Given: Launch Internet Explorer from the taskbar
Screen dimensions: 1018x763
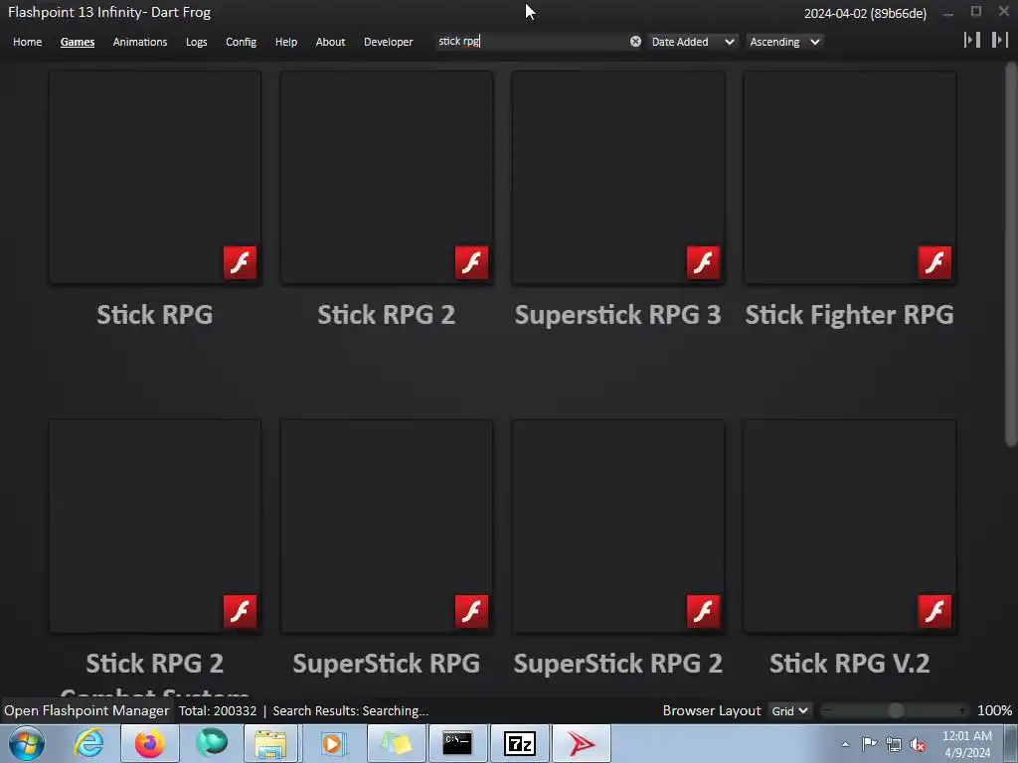Looking at the screenshot, I should click(88, 743).
